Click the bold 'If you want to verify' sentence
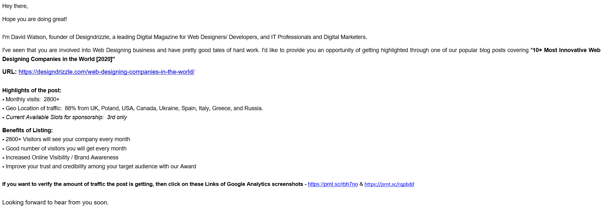This screenshot has width=603, height=206. click(x=154, y=184)
